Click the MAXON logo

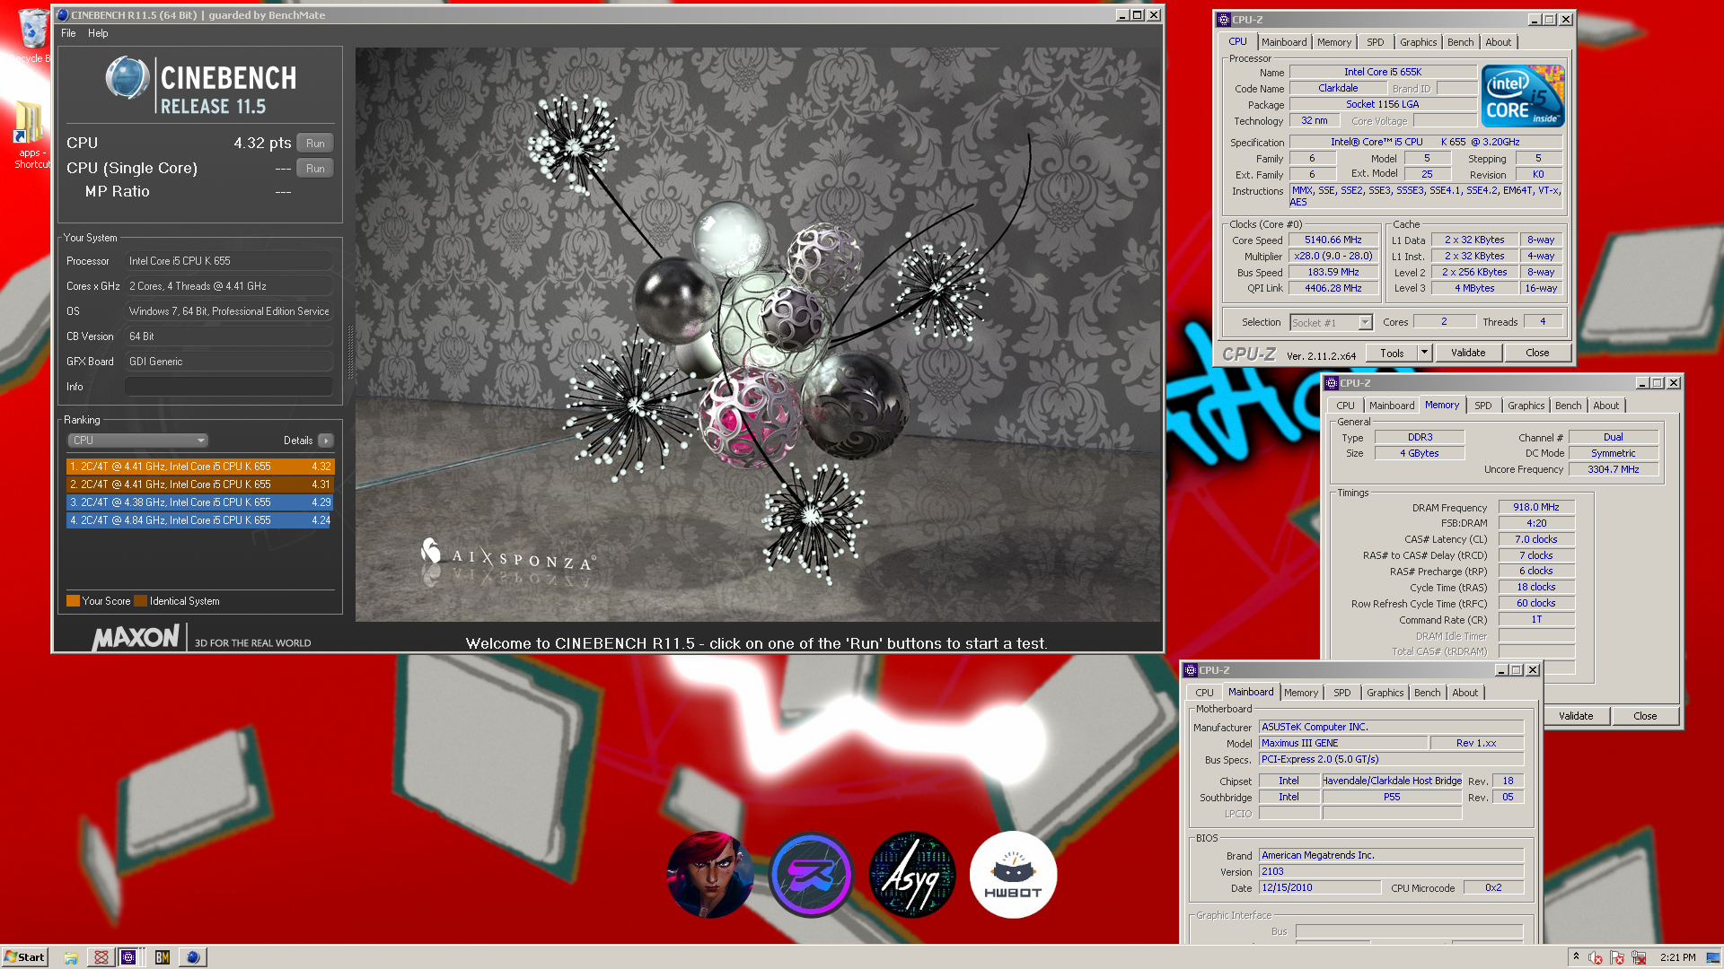coord(136,638)
